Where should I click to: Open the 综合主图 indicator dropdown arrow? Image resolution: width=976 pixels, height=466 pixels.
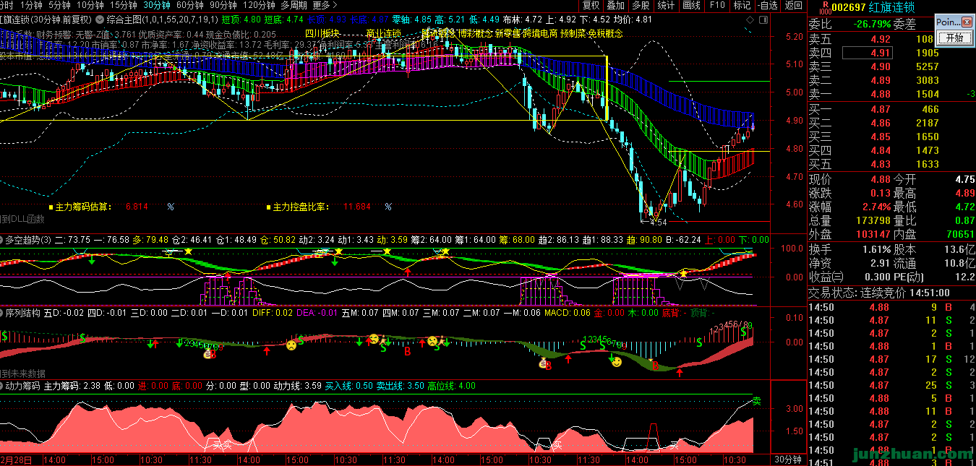pyautogui.click(x=100, y=17)
